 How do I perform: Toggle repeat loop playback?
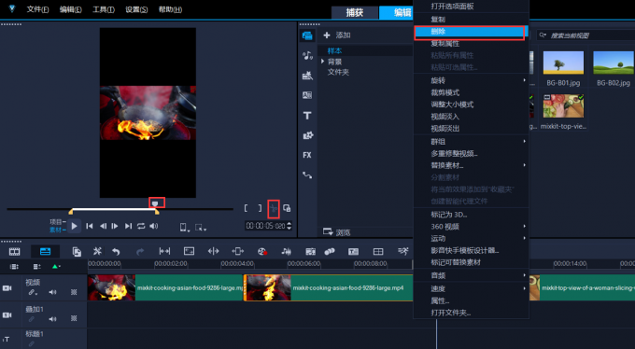pyautogui.click(x=141, y=226)
